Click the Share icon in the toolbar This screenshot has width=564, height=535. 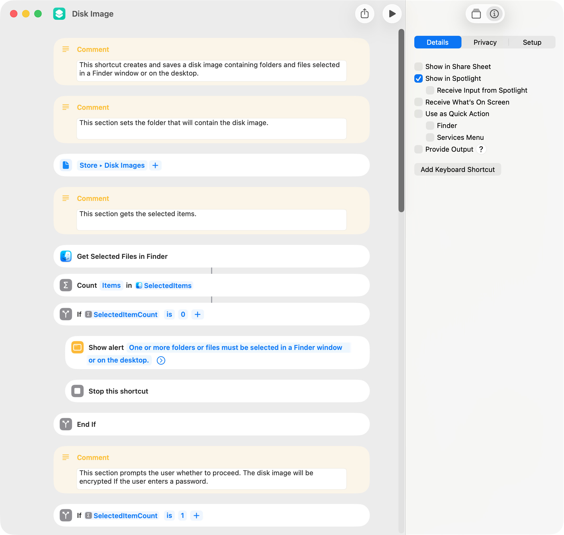pyautogui.click(x=364, y=14)
